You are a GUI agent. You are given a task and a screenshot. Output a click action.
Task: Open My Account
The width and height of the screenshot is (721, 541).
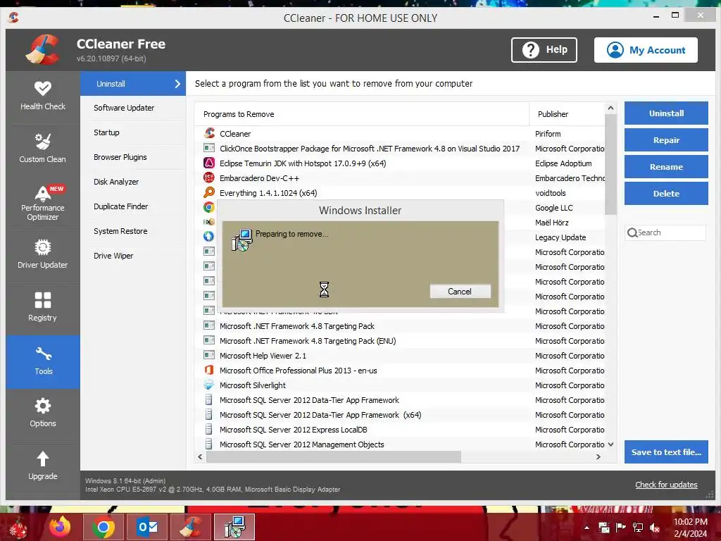[x=646, y=50]
